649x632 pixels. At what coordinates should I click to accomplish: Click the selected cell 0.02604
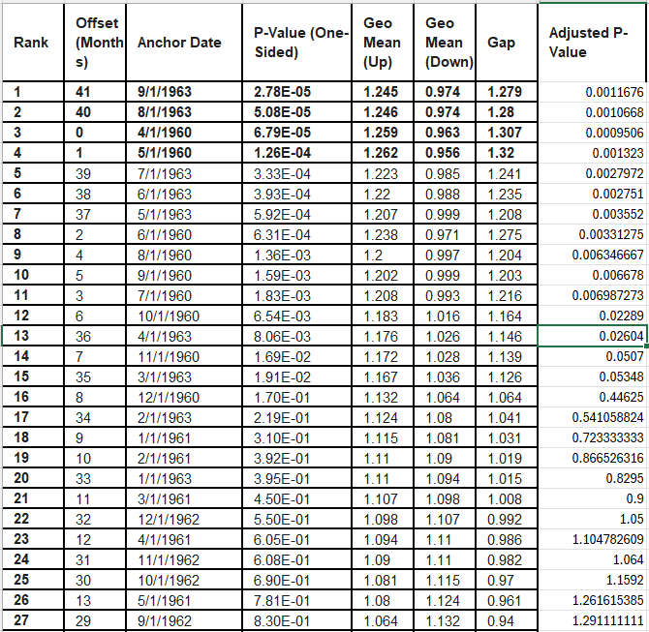click(592, 336)
